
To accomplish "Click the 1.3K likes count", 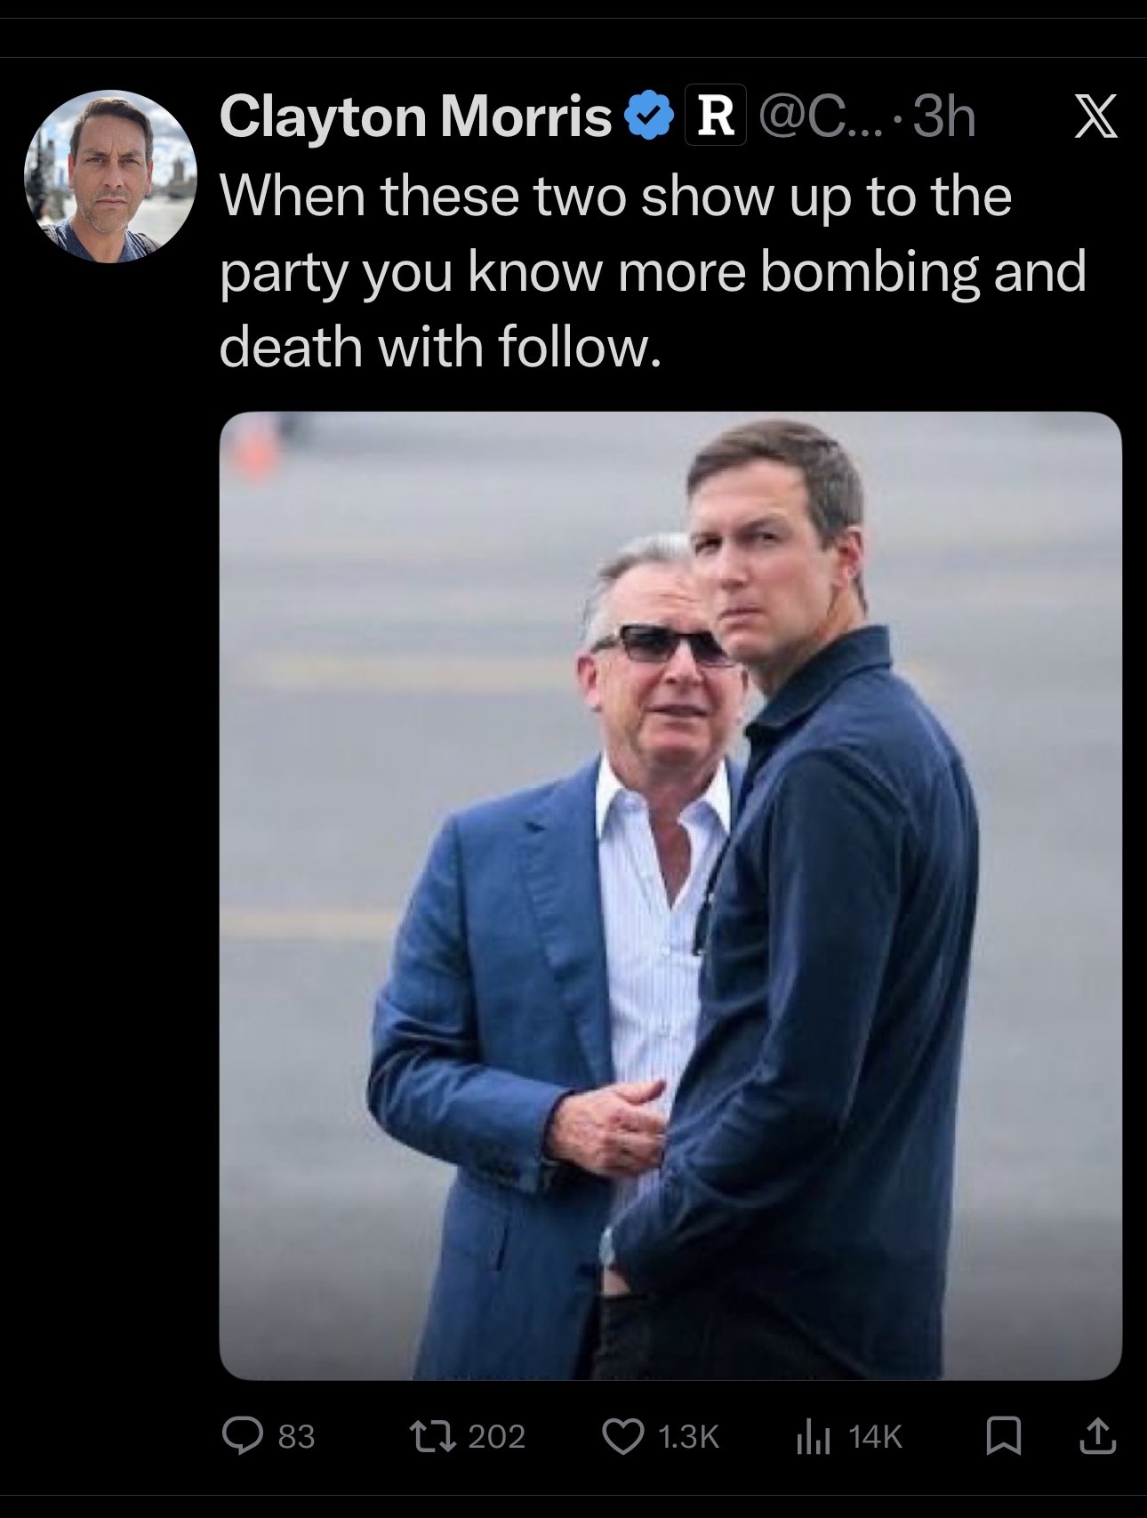I will 687,1437.
